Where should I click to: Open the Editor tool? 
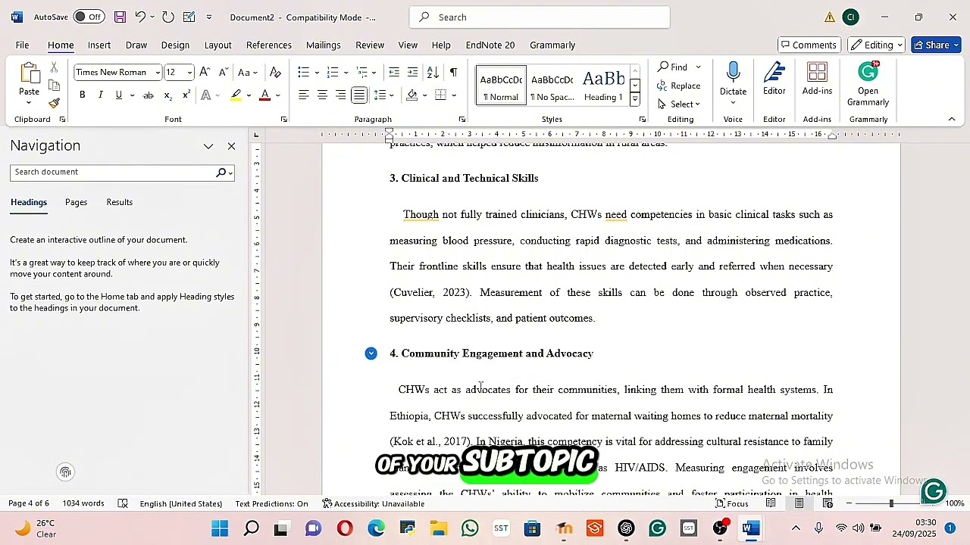point(774,79)
